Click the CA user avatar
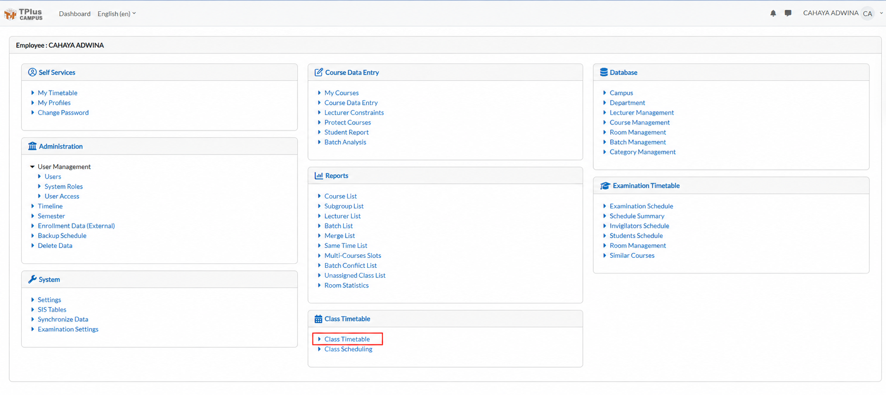Viewport: 886px width, 395px height. [x=868, y=13]
